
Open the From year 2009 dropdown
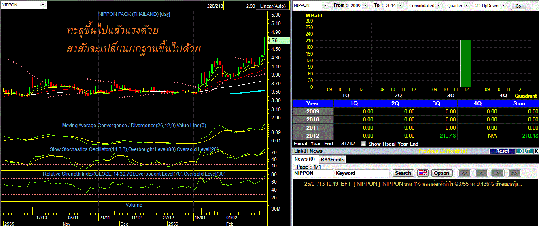coord(366,6)
